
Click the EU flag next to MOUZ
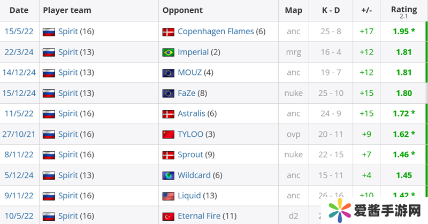[169, 73]
